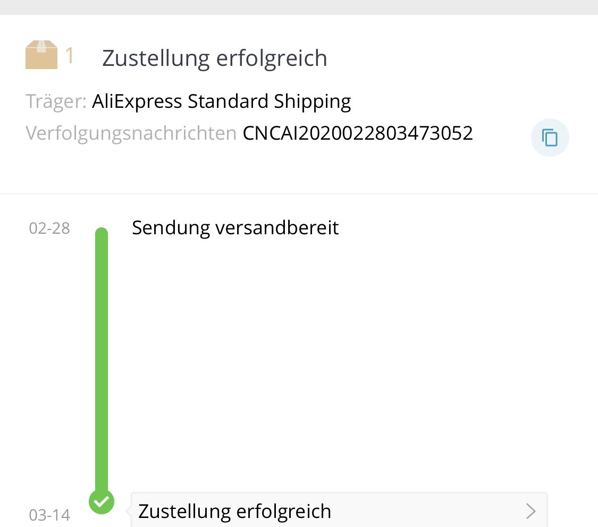This screenshot has height=527, width=598.
Task: Click the 'Verfolgungsnachrichten' label
Action: (x=131, y=133)
